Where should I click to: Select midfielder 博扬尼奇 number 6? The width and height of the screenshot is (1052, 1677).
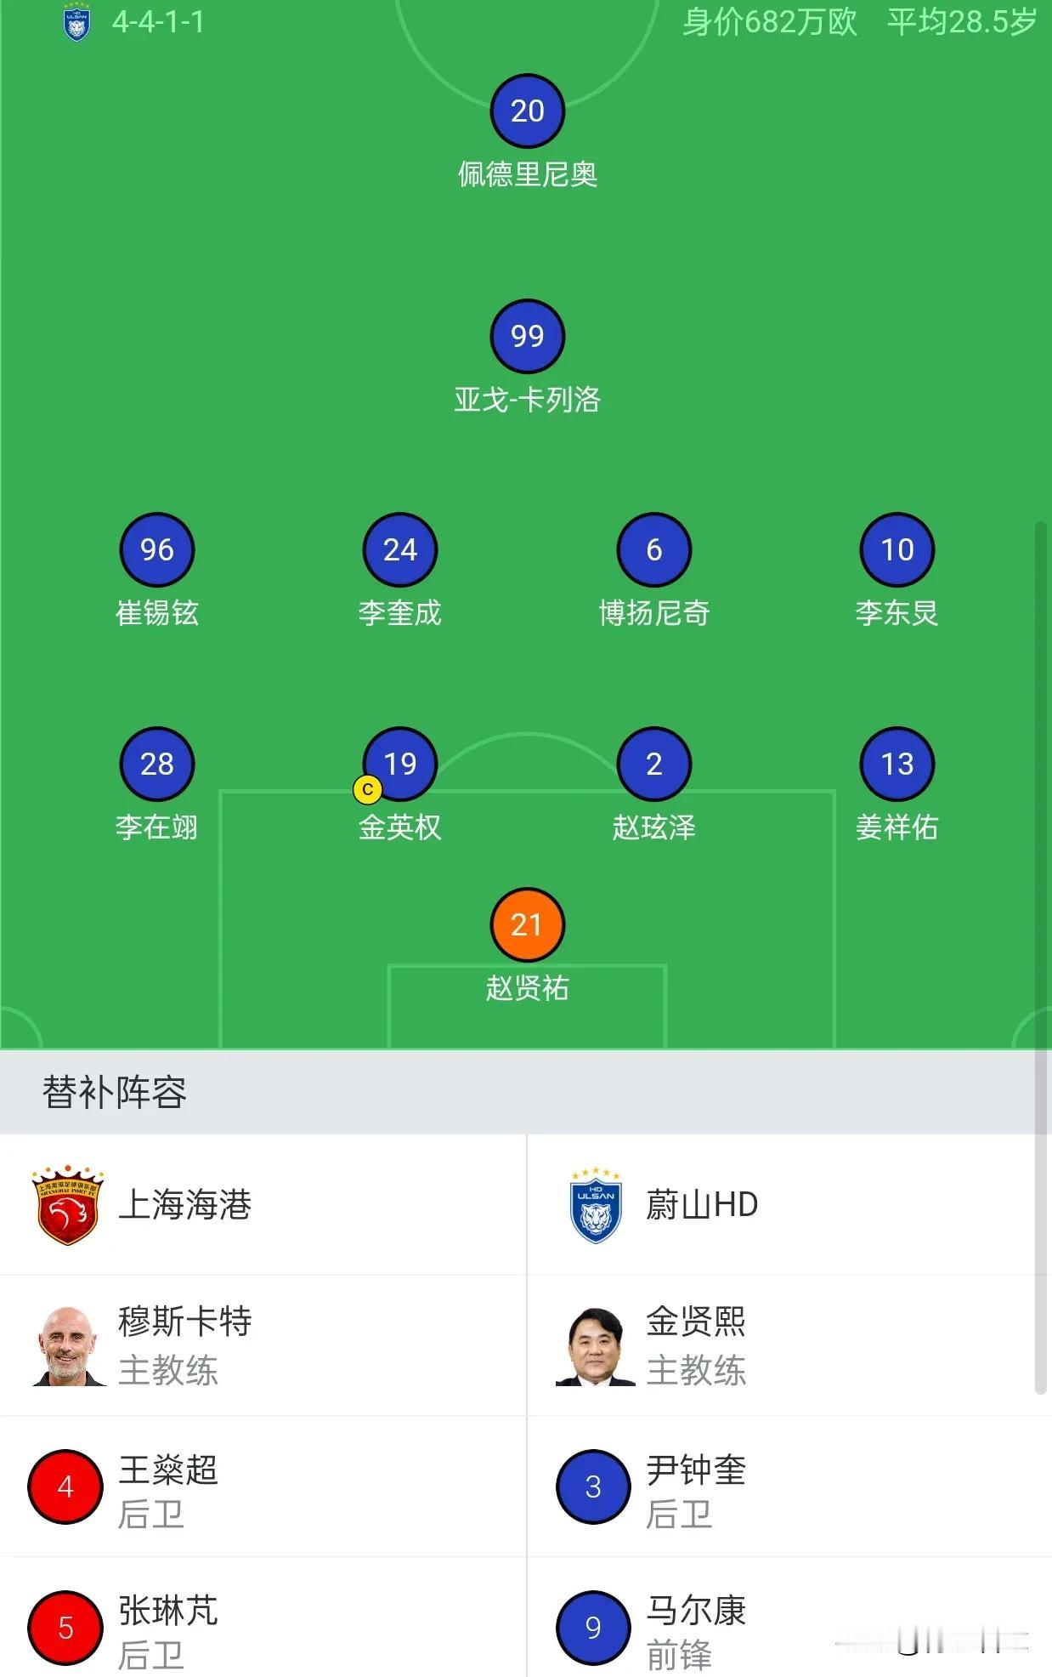click(654, 551)
